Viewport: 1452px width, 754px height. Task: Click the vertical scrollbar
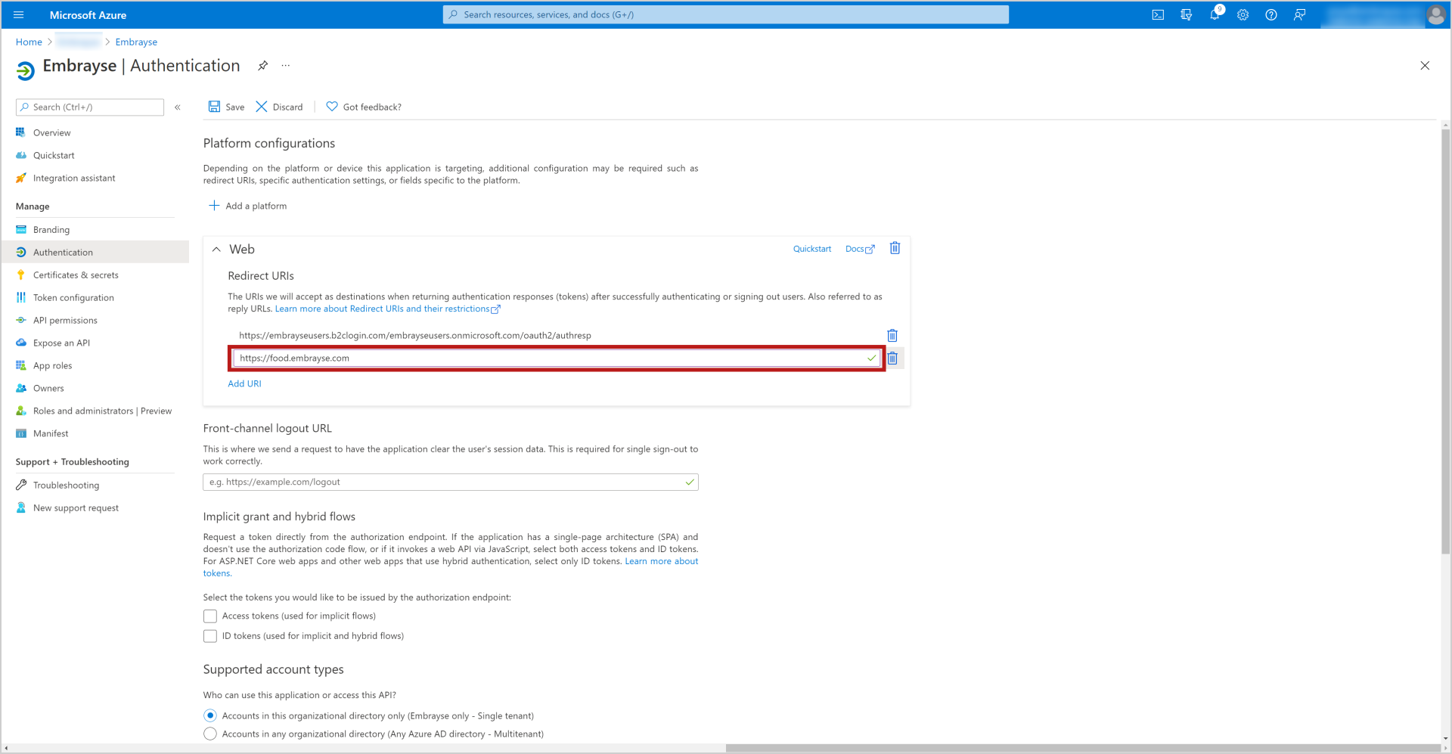(x=1446, y=342)
